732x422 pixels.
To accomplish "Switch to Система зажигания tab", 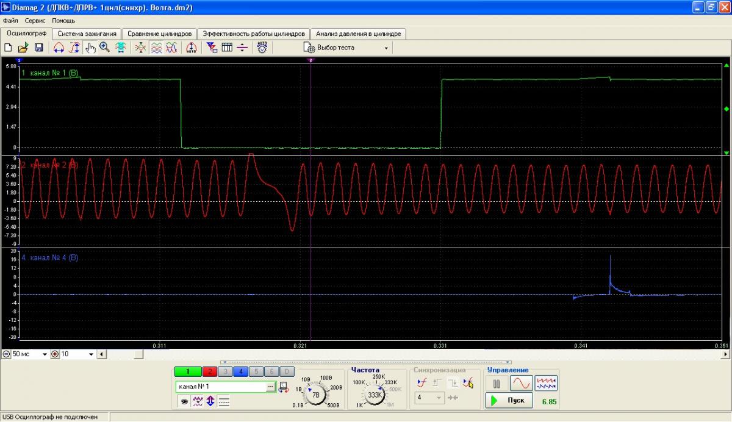I will coord(87,34).
